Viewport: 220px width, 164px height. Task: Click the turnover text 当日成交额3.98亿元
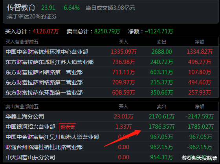110,8
